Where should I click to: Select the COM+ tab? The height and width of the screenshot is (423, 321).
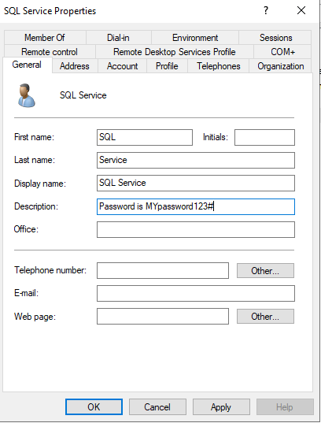click(282, 51)
